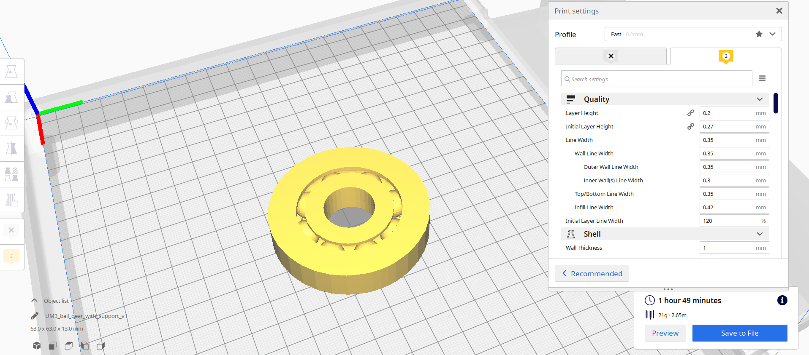Open the Per Model Settings tool
Screen dimensions: 809x355
pyautogui.click(x=11, y=174)
